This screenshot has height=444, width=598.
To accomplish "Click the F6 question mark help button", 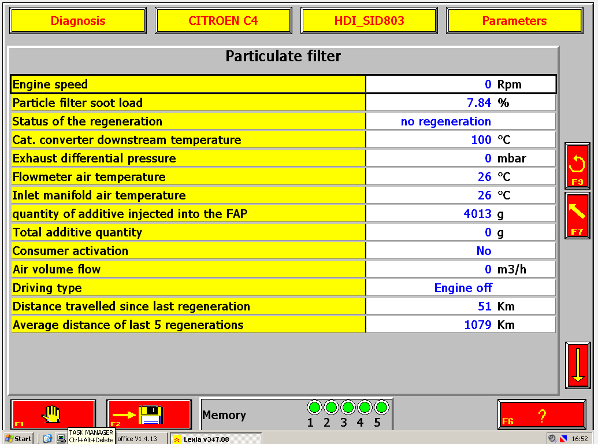I will click(x=541, y=415).
